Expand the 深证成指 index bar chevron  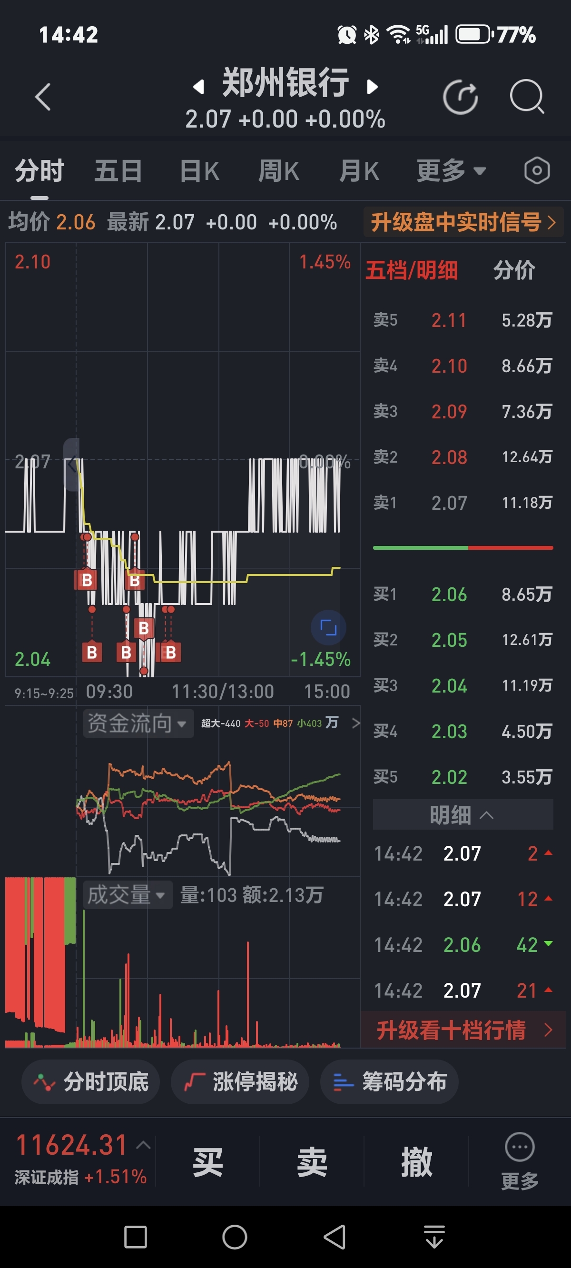[143, 1145]
